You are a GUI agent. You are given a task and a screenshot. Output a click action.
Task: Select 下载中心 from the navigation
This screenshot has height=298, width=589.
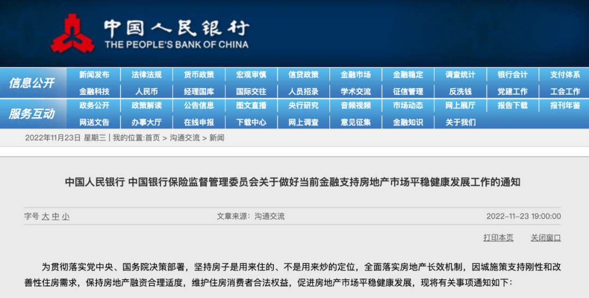click(x=251, y=122)
